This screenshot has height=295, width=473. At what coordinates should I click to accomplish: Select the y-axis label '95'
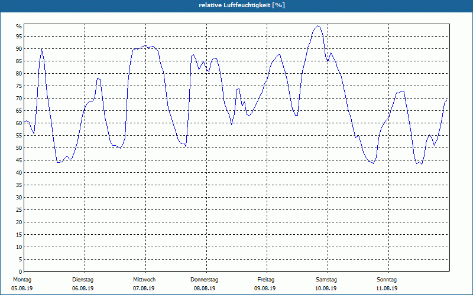pyautogui.click(x=19, y=37)
